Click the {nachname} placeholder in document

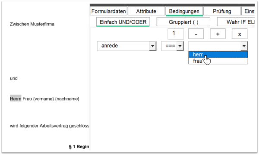click(x=67, y=99)
